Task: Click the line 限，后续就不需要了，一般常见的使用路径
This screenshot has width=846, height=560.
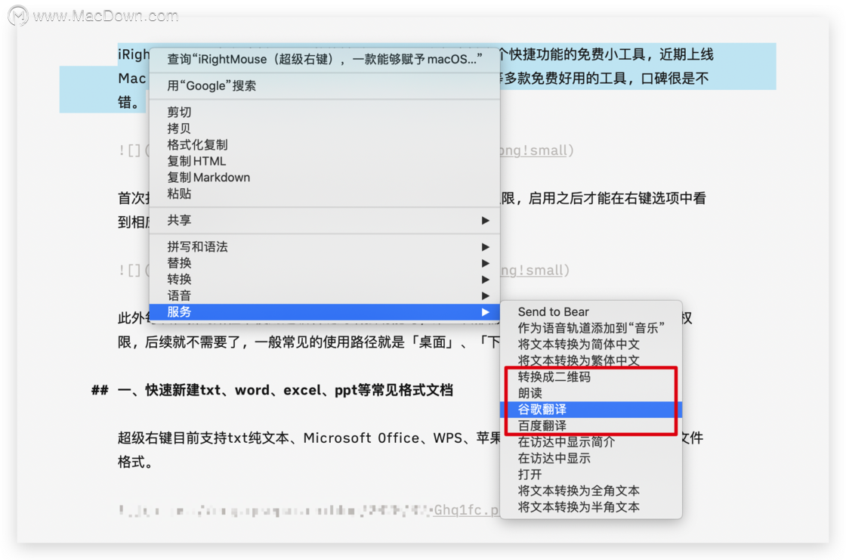Action: point(309,342)
